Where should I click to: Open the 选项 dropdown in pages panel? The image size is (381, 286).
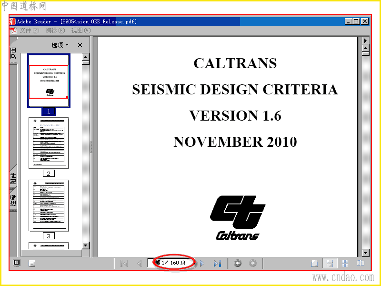pos(60,45)
